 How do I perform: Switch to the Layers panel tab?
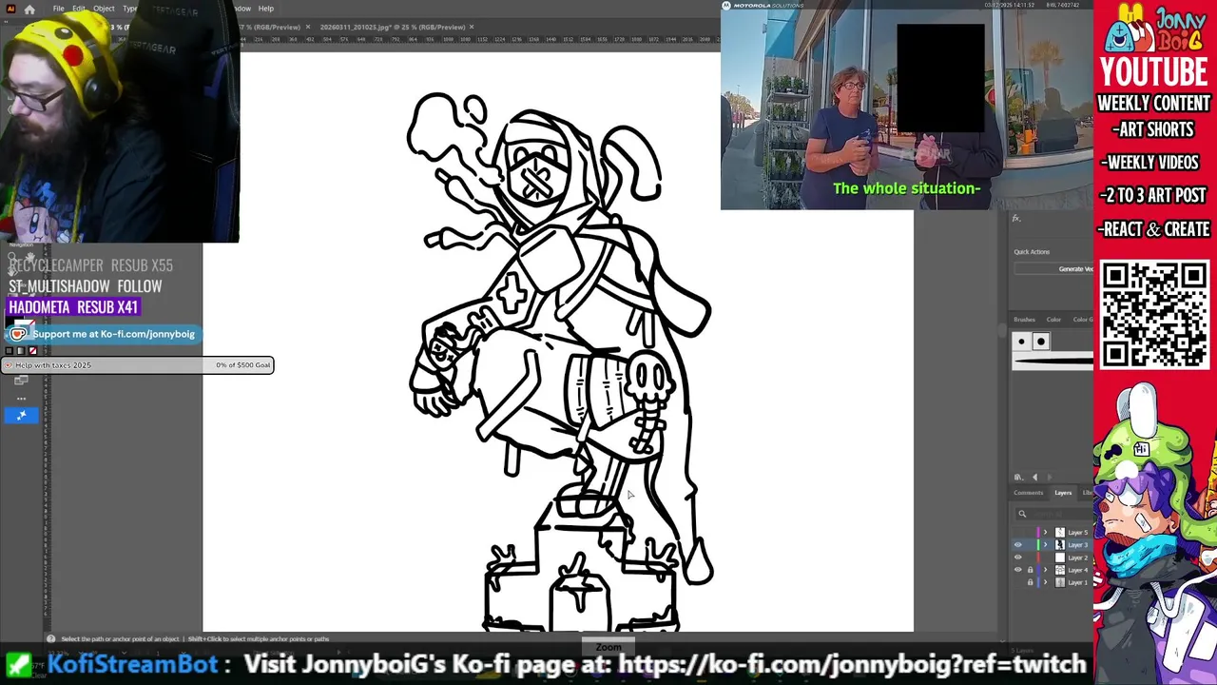1063,493
